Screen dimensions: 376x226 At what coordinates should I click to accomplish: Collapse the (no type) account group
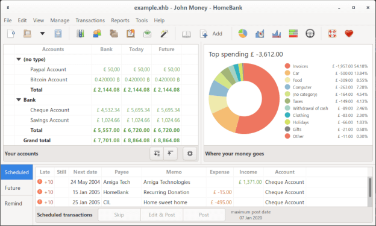[x=19, y=59]
